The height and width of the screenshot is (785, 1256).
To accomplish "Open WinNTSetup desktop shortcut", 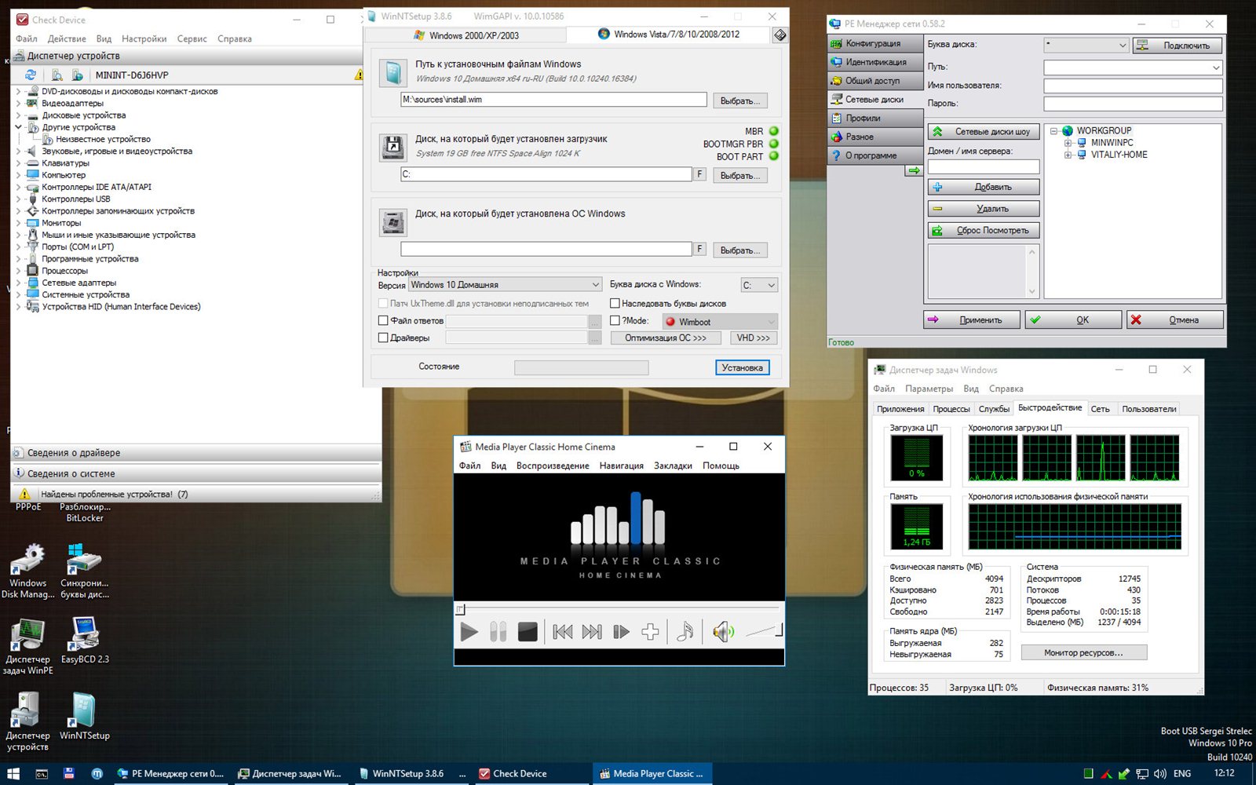I will click(85, 716).
